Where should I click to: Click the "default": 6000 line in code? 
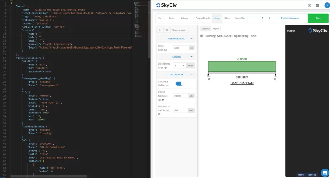tap(38, 113)
